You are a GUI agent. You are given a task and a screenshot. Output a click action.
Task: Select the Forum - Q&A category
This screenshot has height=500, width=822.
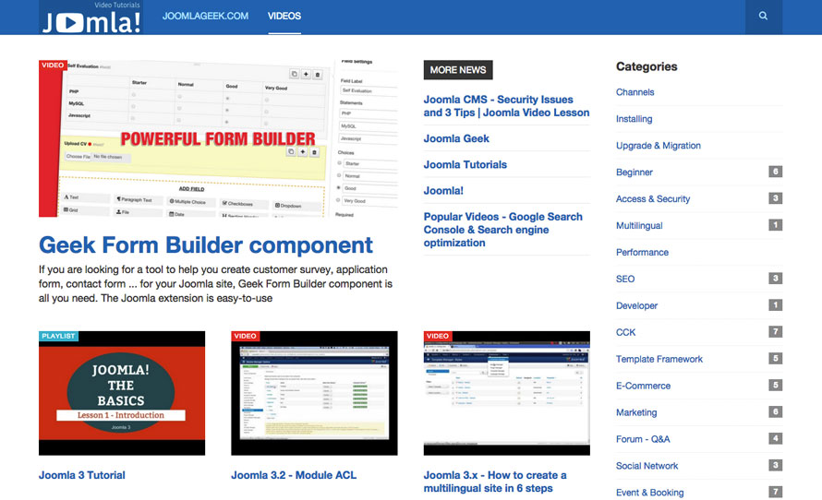tap(643, 439)
